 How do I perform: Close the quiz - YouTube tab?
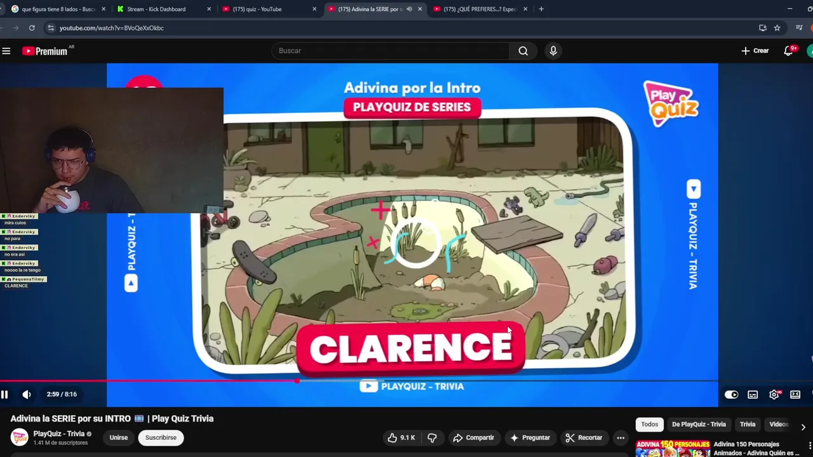(314, 9)
